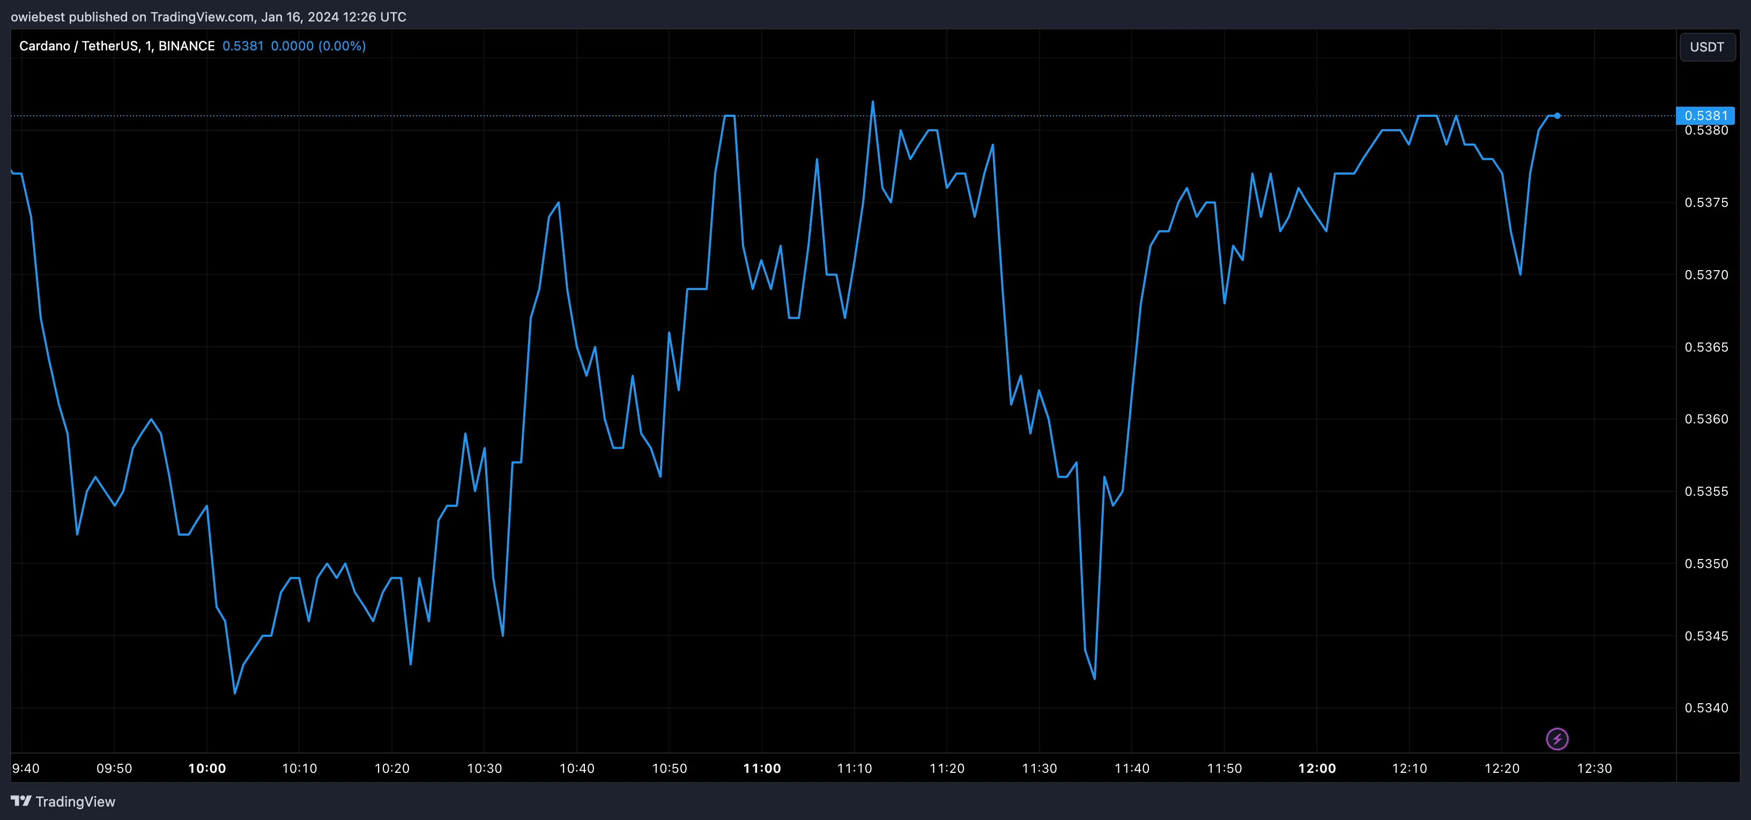1751x820 pixels.
Task: Click the 0.0000 change value in legend
Action: (292, 46)
